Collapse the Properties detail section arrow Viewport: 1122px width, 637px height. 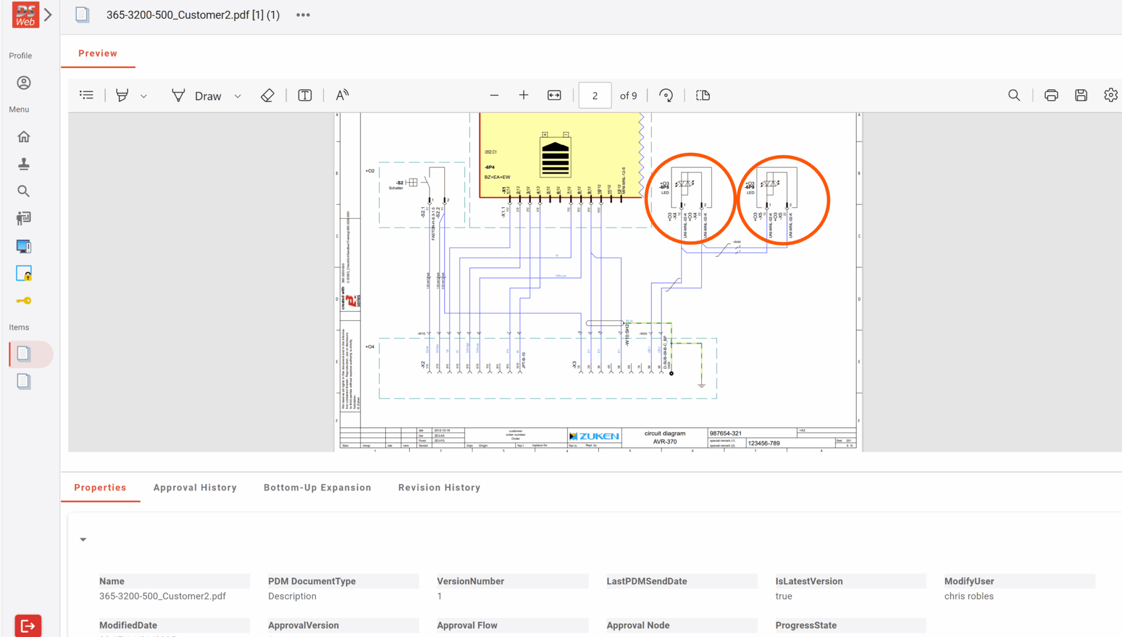coord(83,540)
